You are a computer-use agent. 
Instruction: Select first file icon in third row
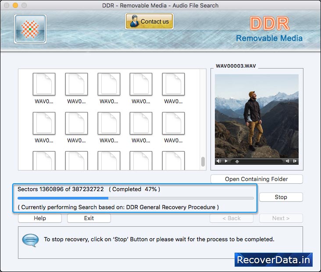(44, 161)
